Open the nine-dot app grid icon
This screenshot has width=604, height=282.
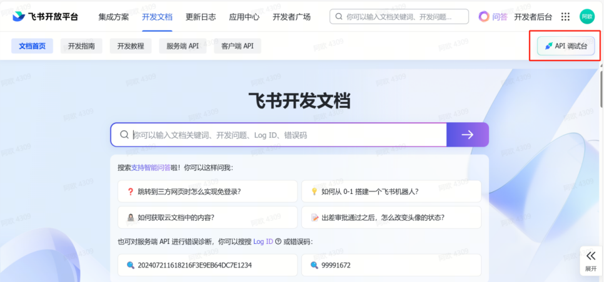tap(565, 17)
